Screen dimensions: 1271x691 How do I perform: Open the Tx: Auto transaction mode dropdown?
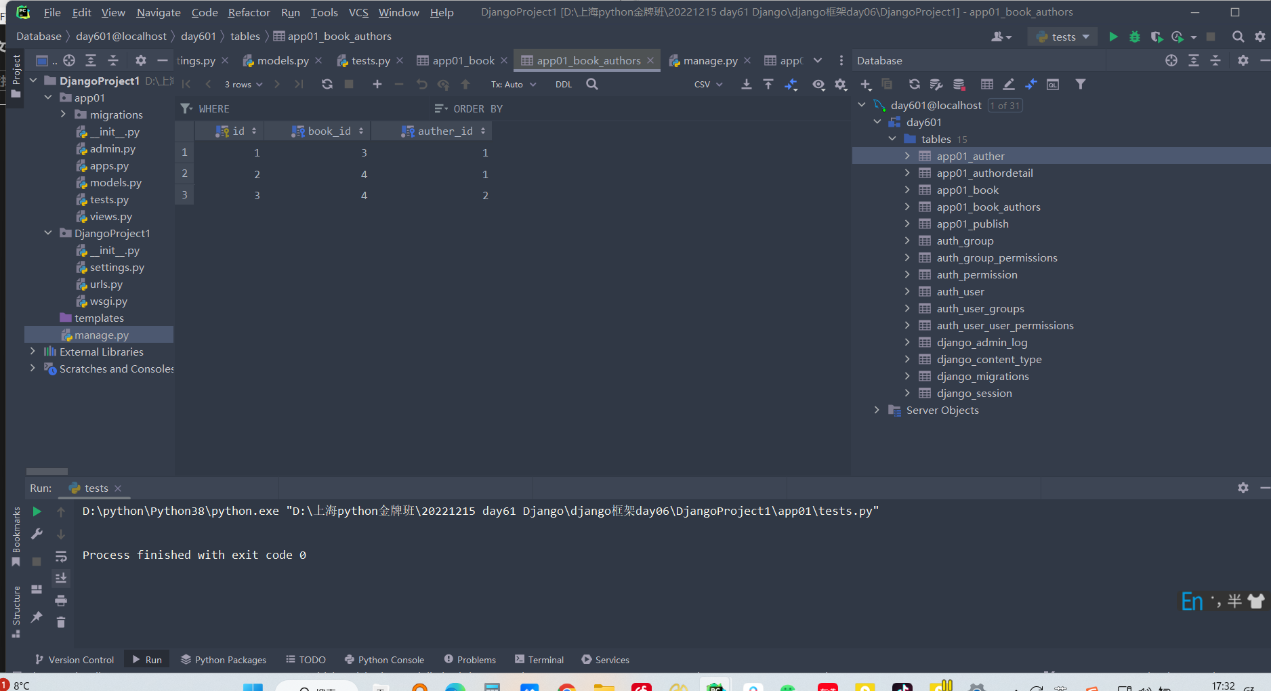point(514,84)
